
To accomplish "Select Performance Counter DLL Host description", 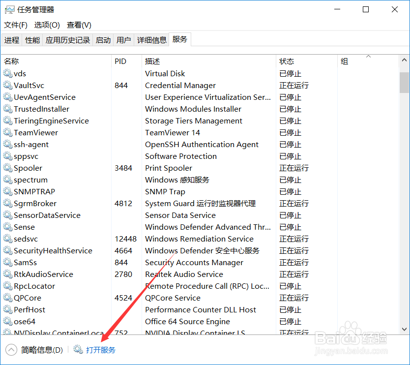I will coord(201,310).
